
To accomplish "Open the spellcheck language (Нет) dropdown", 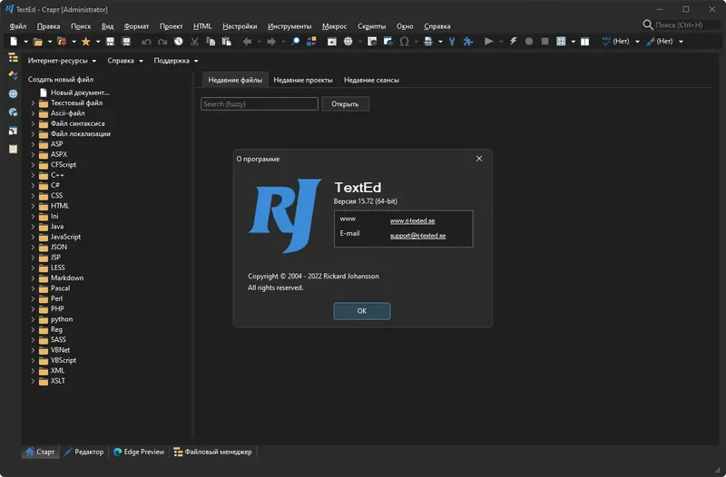I will [638, 42].
